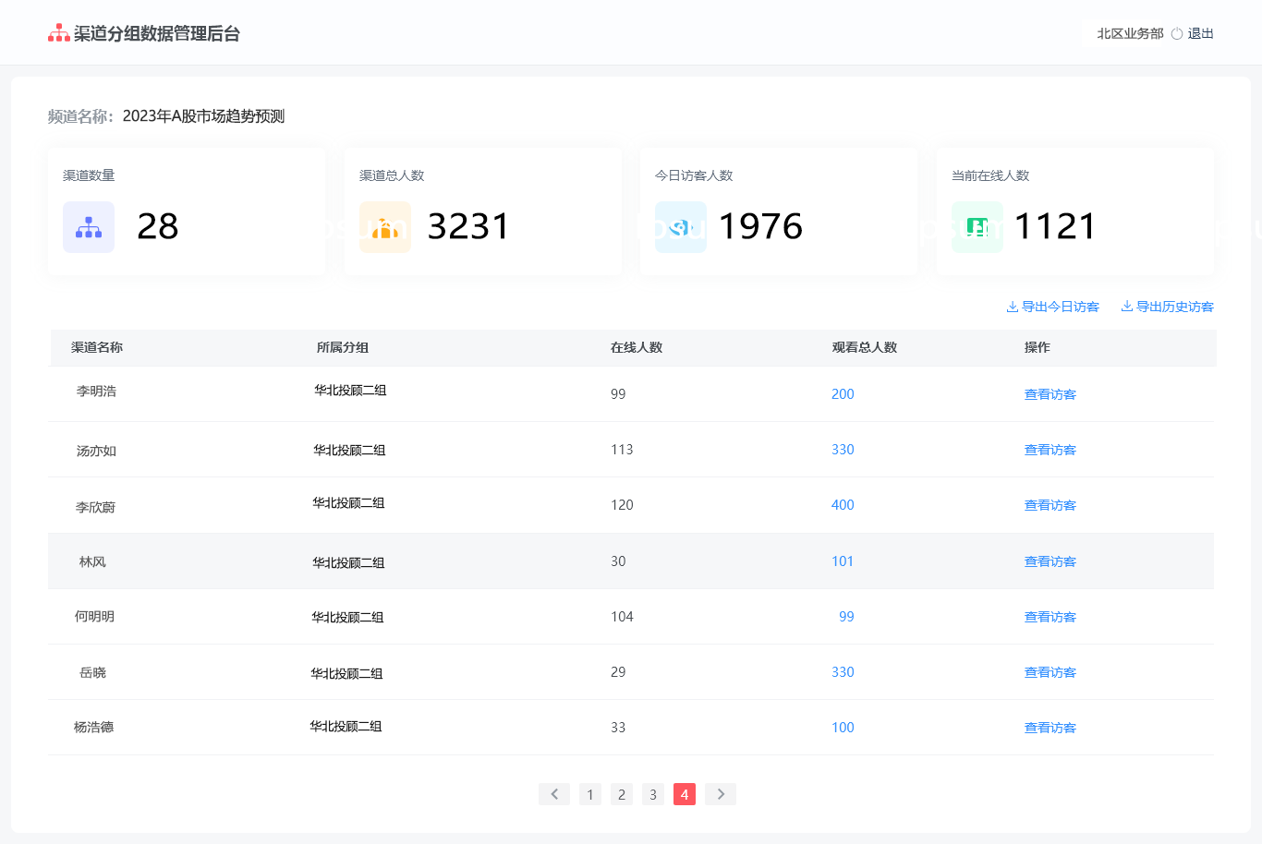Go to next page with right chevron
The image size is (1262, 844).
(x=721, y=794)
